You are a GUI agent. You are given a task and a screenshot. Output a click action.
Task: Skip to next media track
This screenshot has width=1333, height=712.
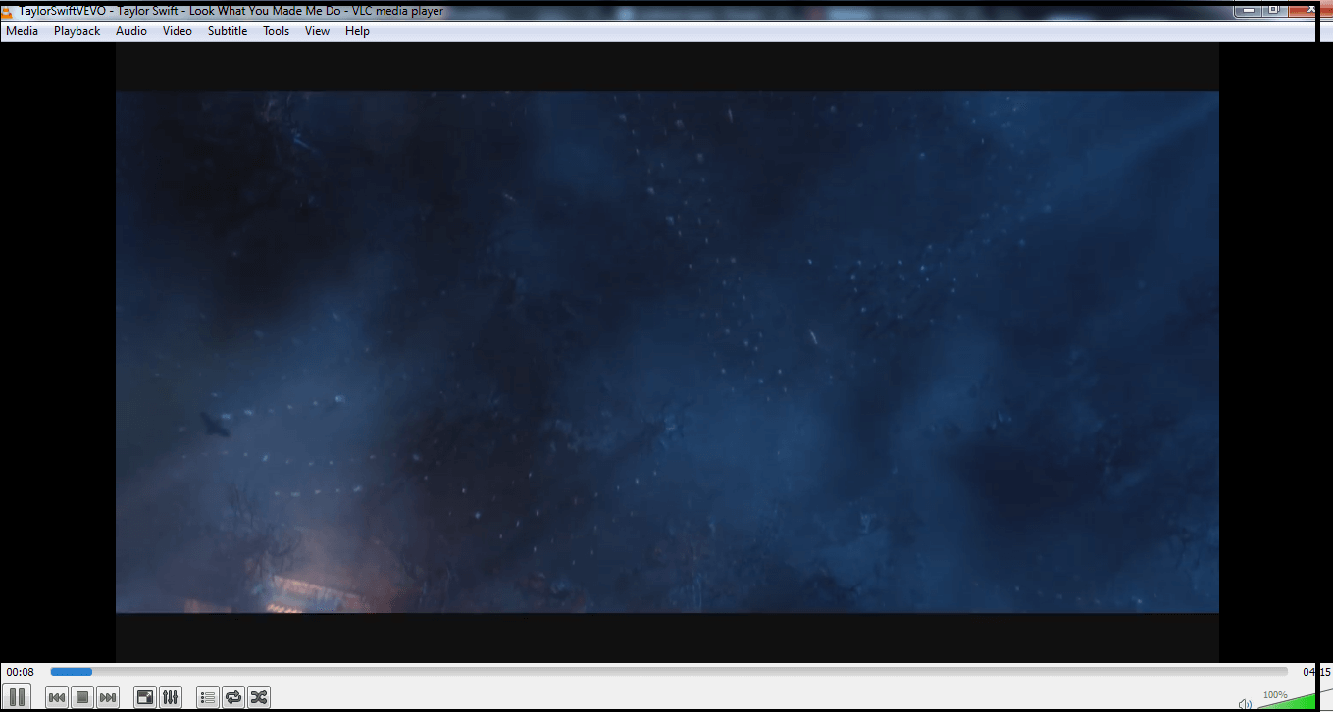point(108,697)
